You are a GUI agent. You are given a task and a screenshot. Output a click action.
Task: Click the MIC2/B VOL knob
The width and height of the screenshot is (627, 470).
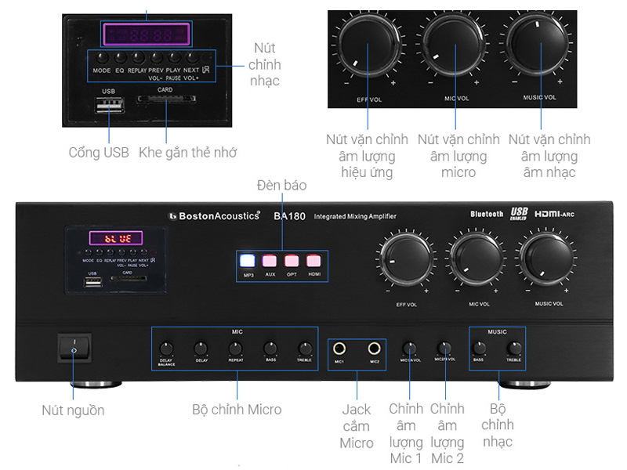[x=444, y=348]
